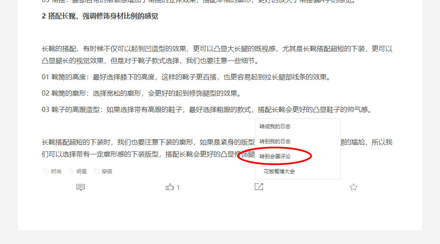
Task: Click the paragraph beginning 长靴的搭配
Action: (217, 54)
